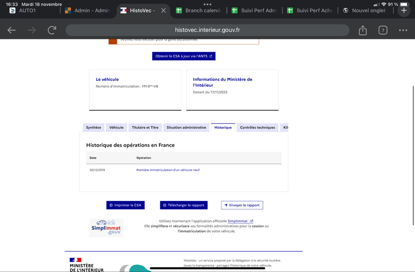Viewport: 415px width, 272px height.
Task: Go to Situation administrative tab
Action: (x=186, y=127)
